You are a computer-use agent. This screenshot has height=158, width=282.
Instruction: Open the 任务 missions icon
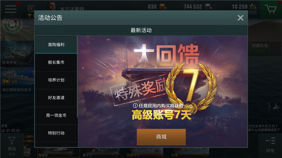tap(12, 26)
